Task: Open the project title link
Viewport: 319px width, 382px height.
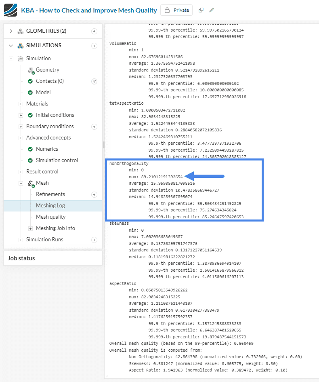Action: click(x=89, y=10)
